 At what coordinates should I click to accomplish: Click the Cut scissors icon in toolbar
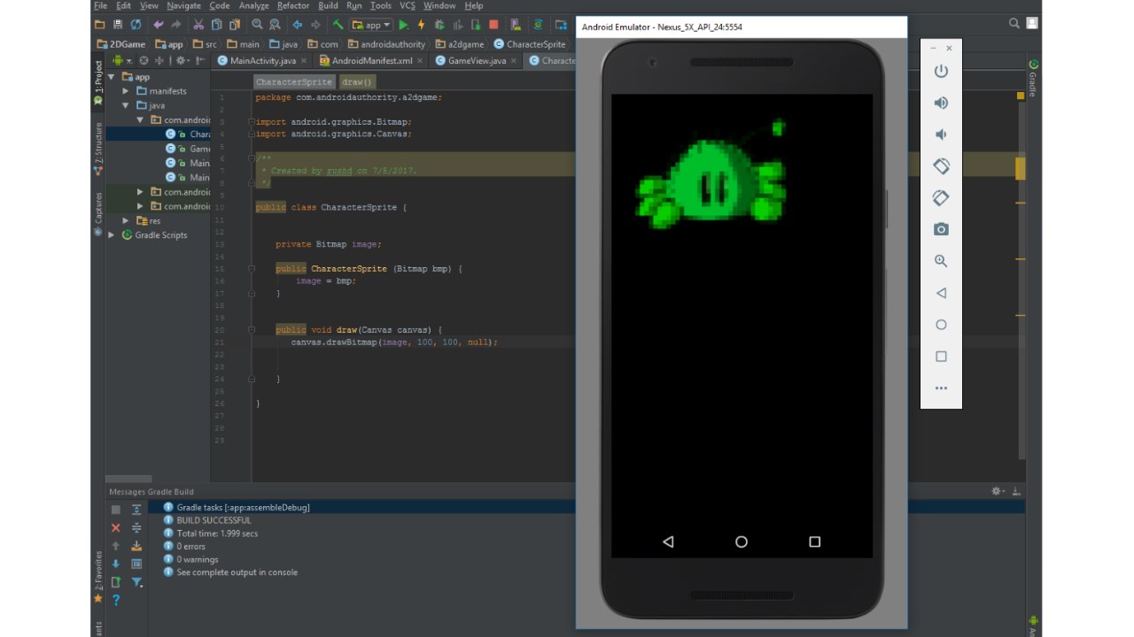point(198,25)
